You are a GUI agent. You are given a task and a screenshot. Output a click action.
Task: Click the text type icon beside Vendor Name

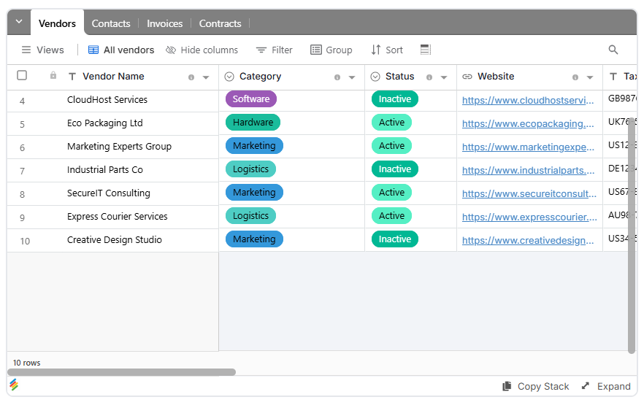click(72, 77)
